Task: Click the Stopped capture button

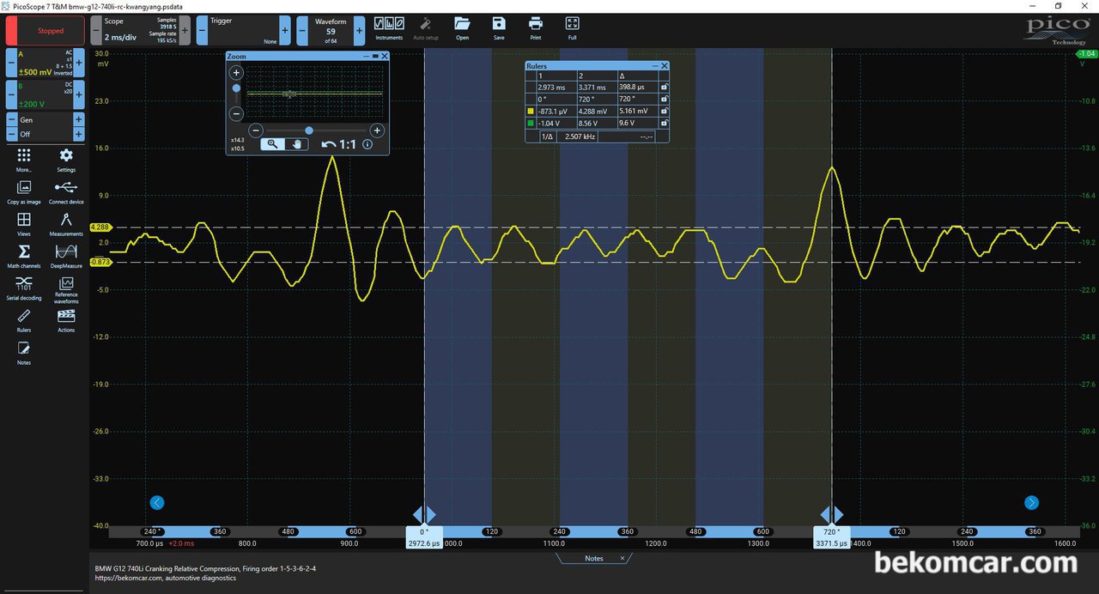Action: click(x=45, y=31)
